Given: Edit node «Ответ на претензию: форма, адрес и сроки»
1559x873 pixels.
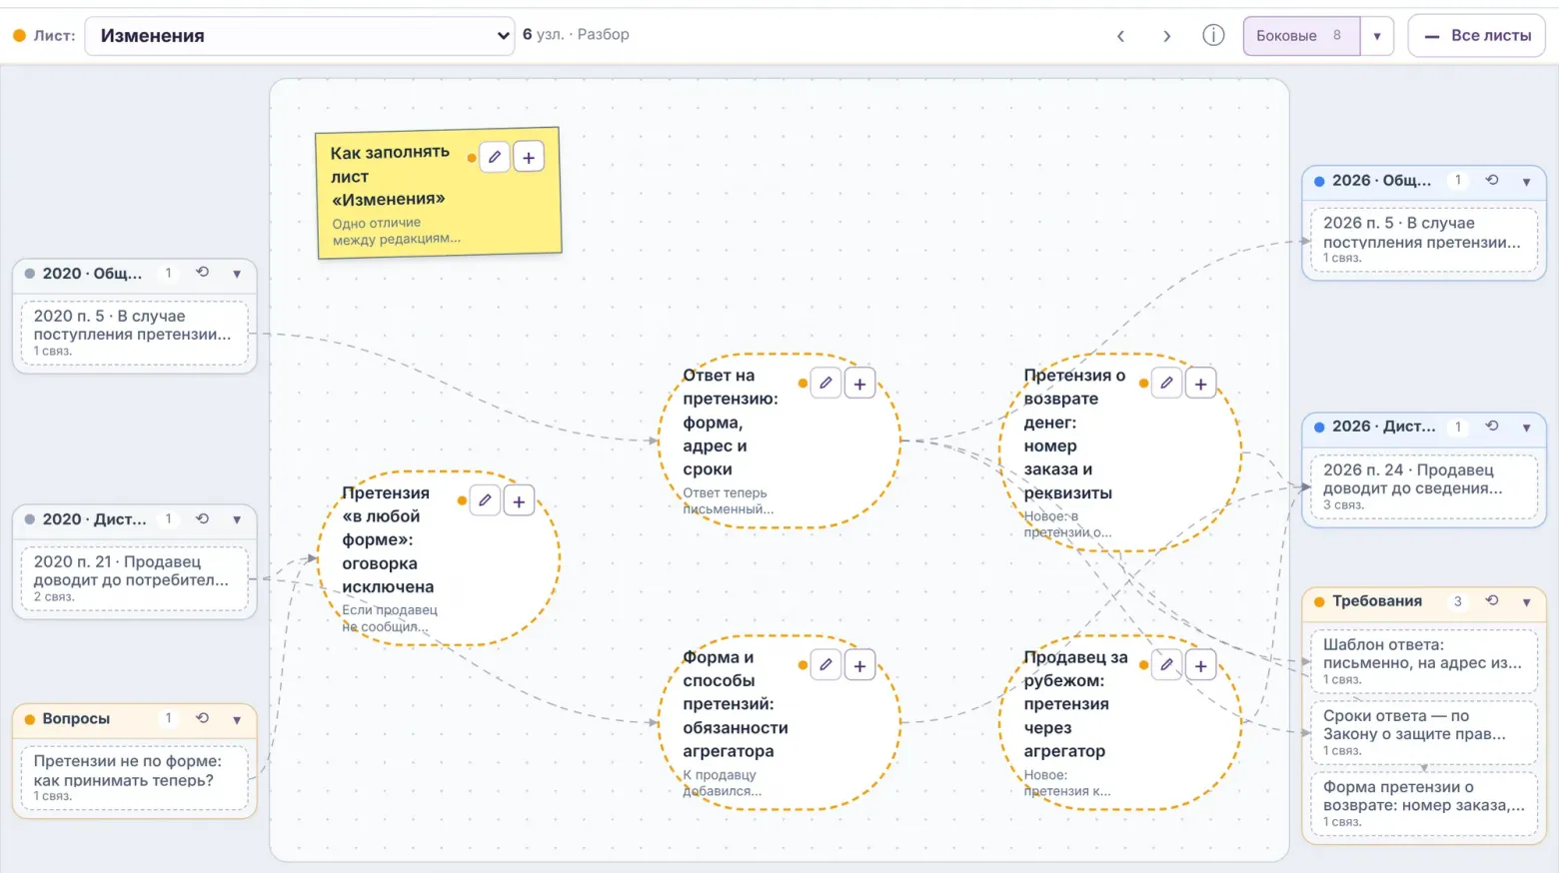Looking at the screenshot, I should coord(825,384).
